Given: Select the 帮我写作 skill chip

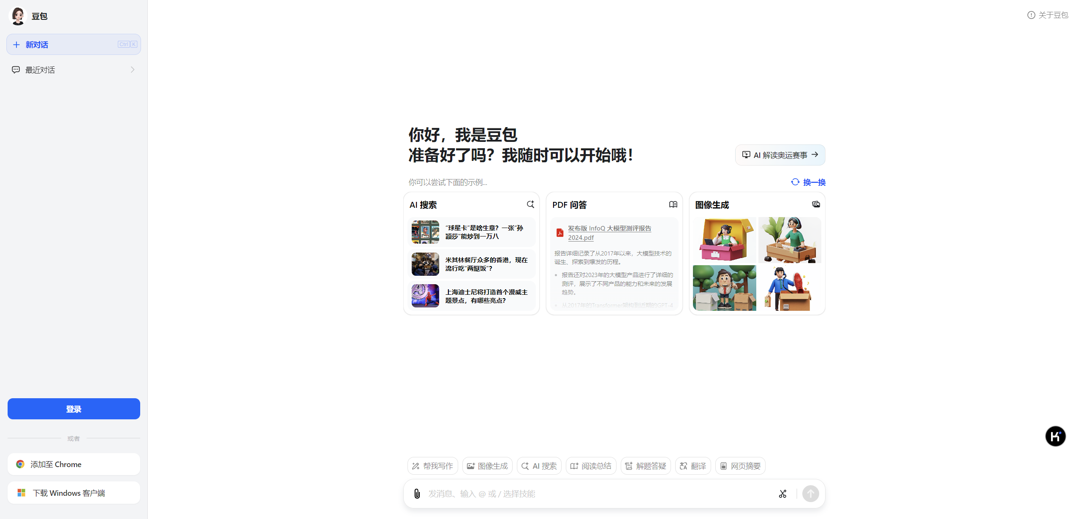Looking at the screenshot, I should click(x=432, y=466).
